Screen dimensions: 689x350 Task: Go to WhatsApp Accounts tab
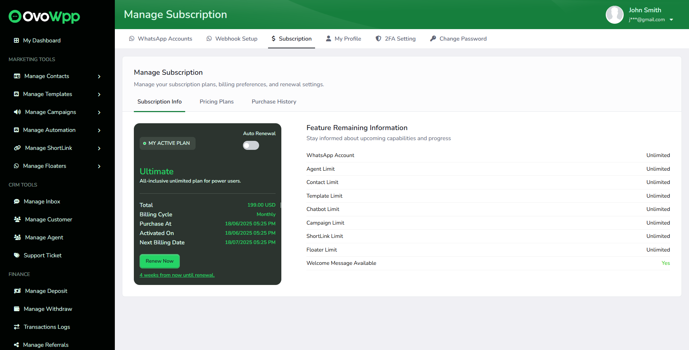click(160, 38)
